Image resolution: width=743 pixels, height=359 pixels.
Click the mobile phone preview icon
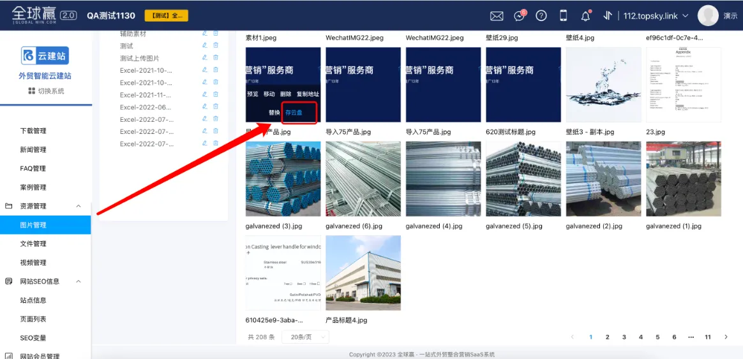[563, 16]
